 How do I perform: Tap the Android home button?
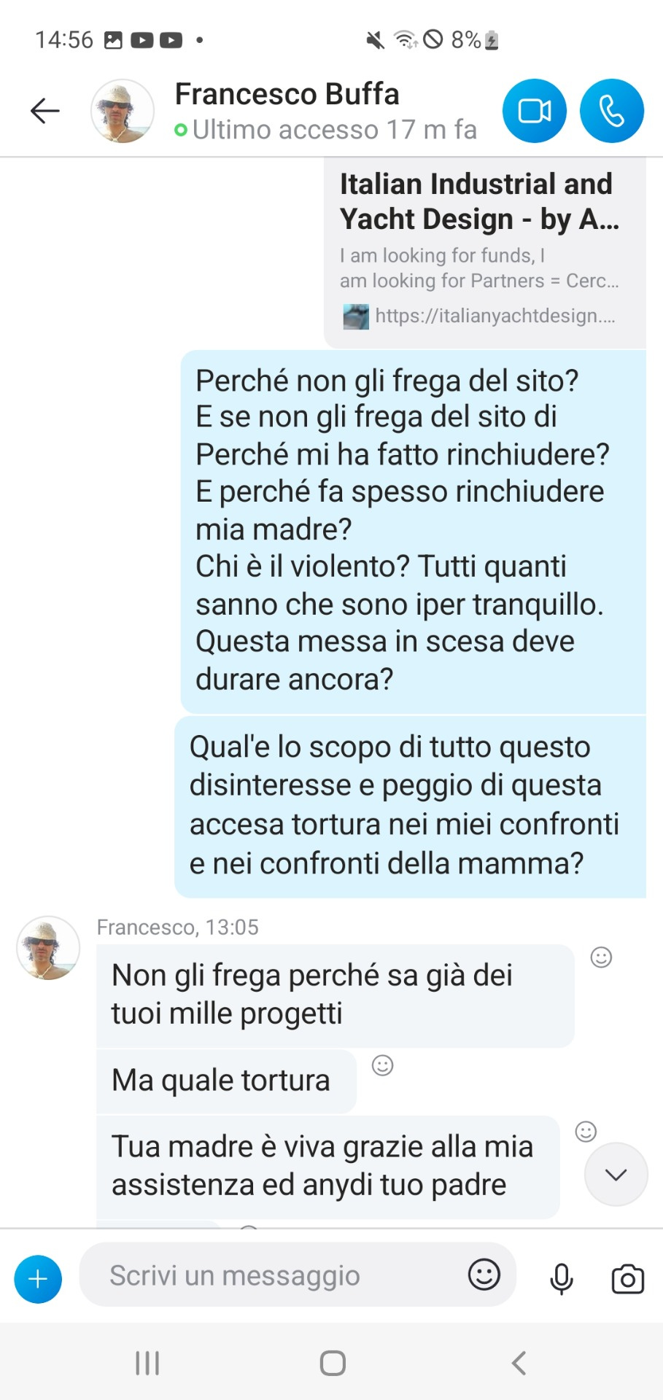333,1363
